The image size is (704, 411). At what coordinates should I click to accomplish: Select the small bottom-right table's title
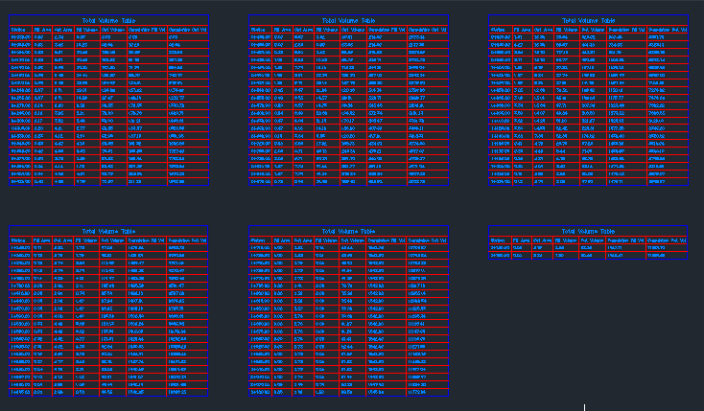pyautogui.click(x=587, y=231)
